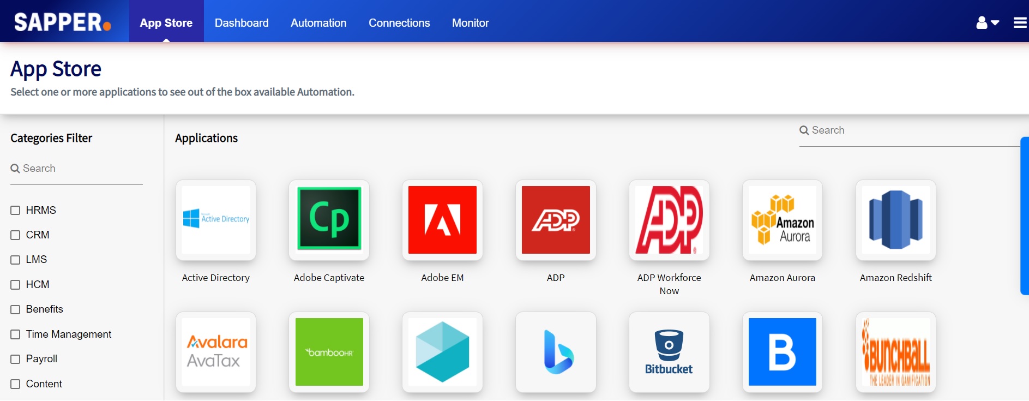Screen dimensions: 1029x401
Task: Toggle the Content category checkbox
Action: 15,384
